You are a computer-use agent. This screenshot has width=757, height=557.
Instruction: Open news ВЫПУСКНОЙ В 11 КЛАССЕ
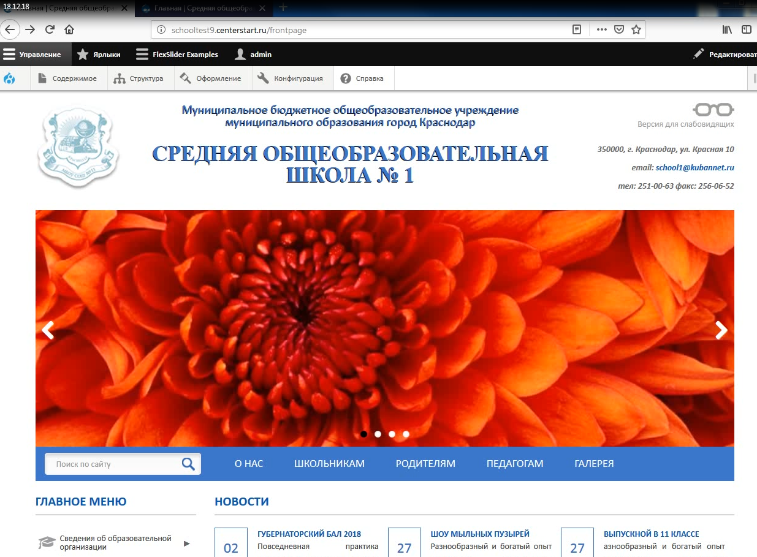click(652, 534)
